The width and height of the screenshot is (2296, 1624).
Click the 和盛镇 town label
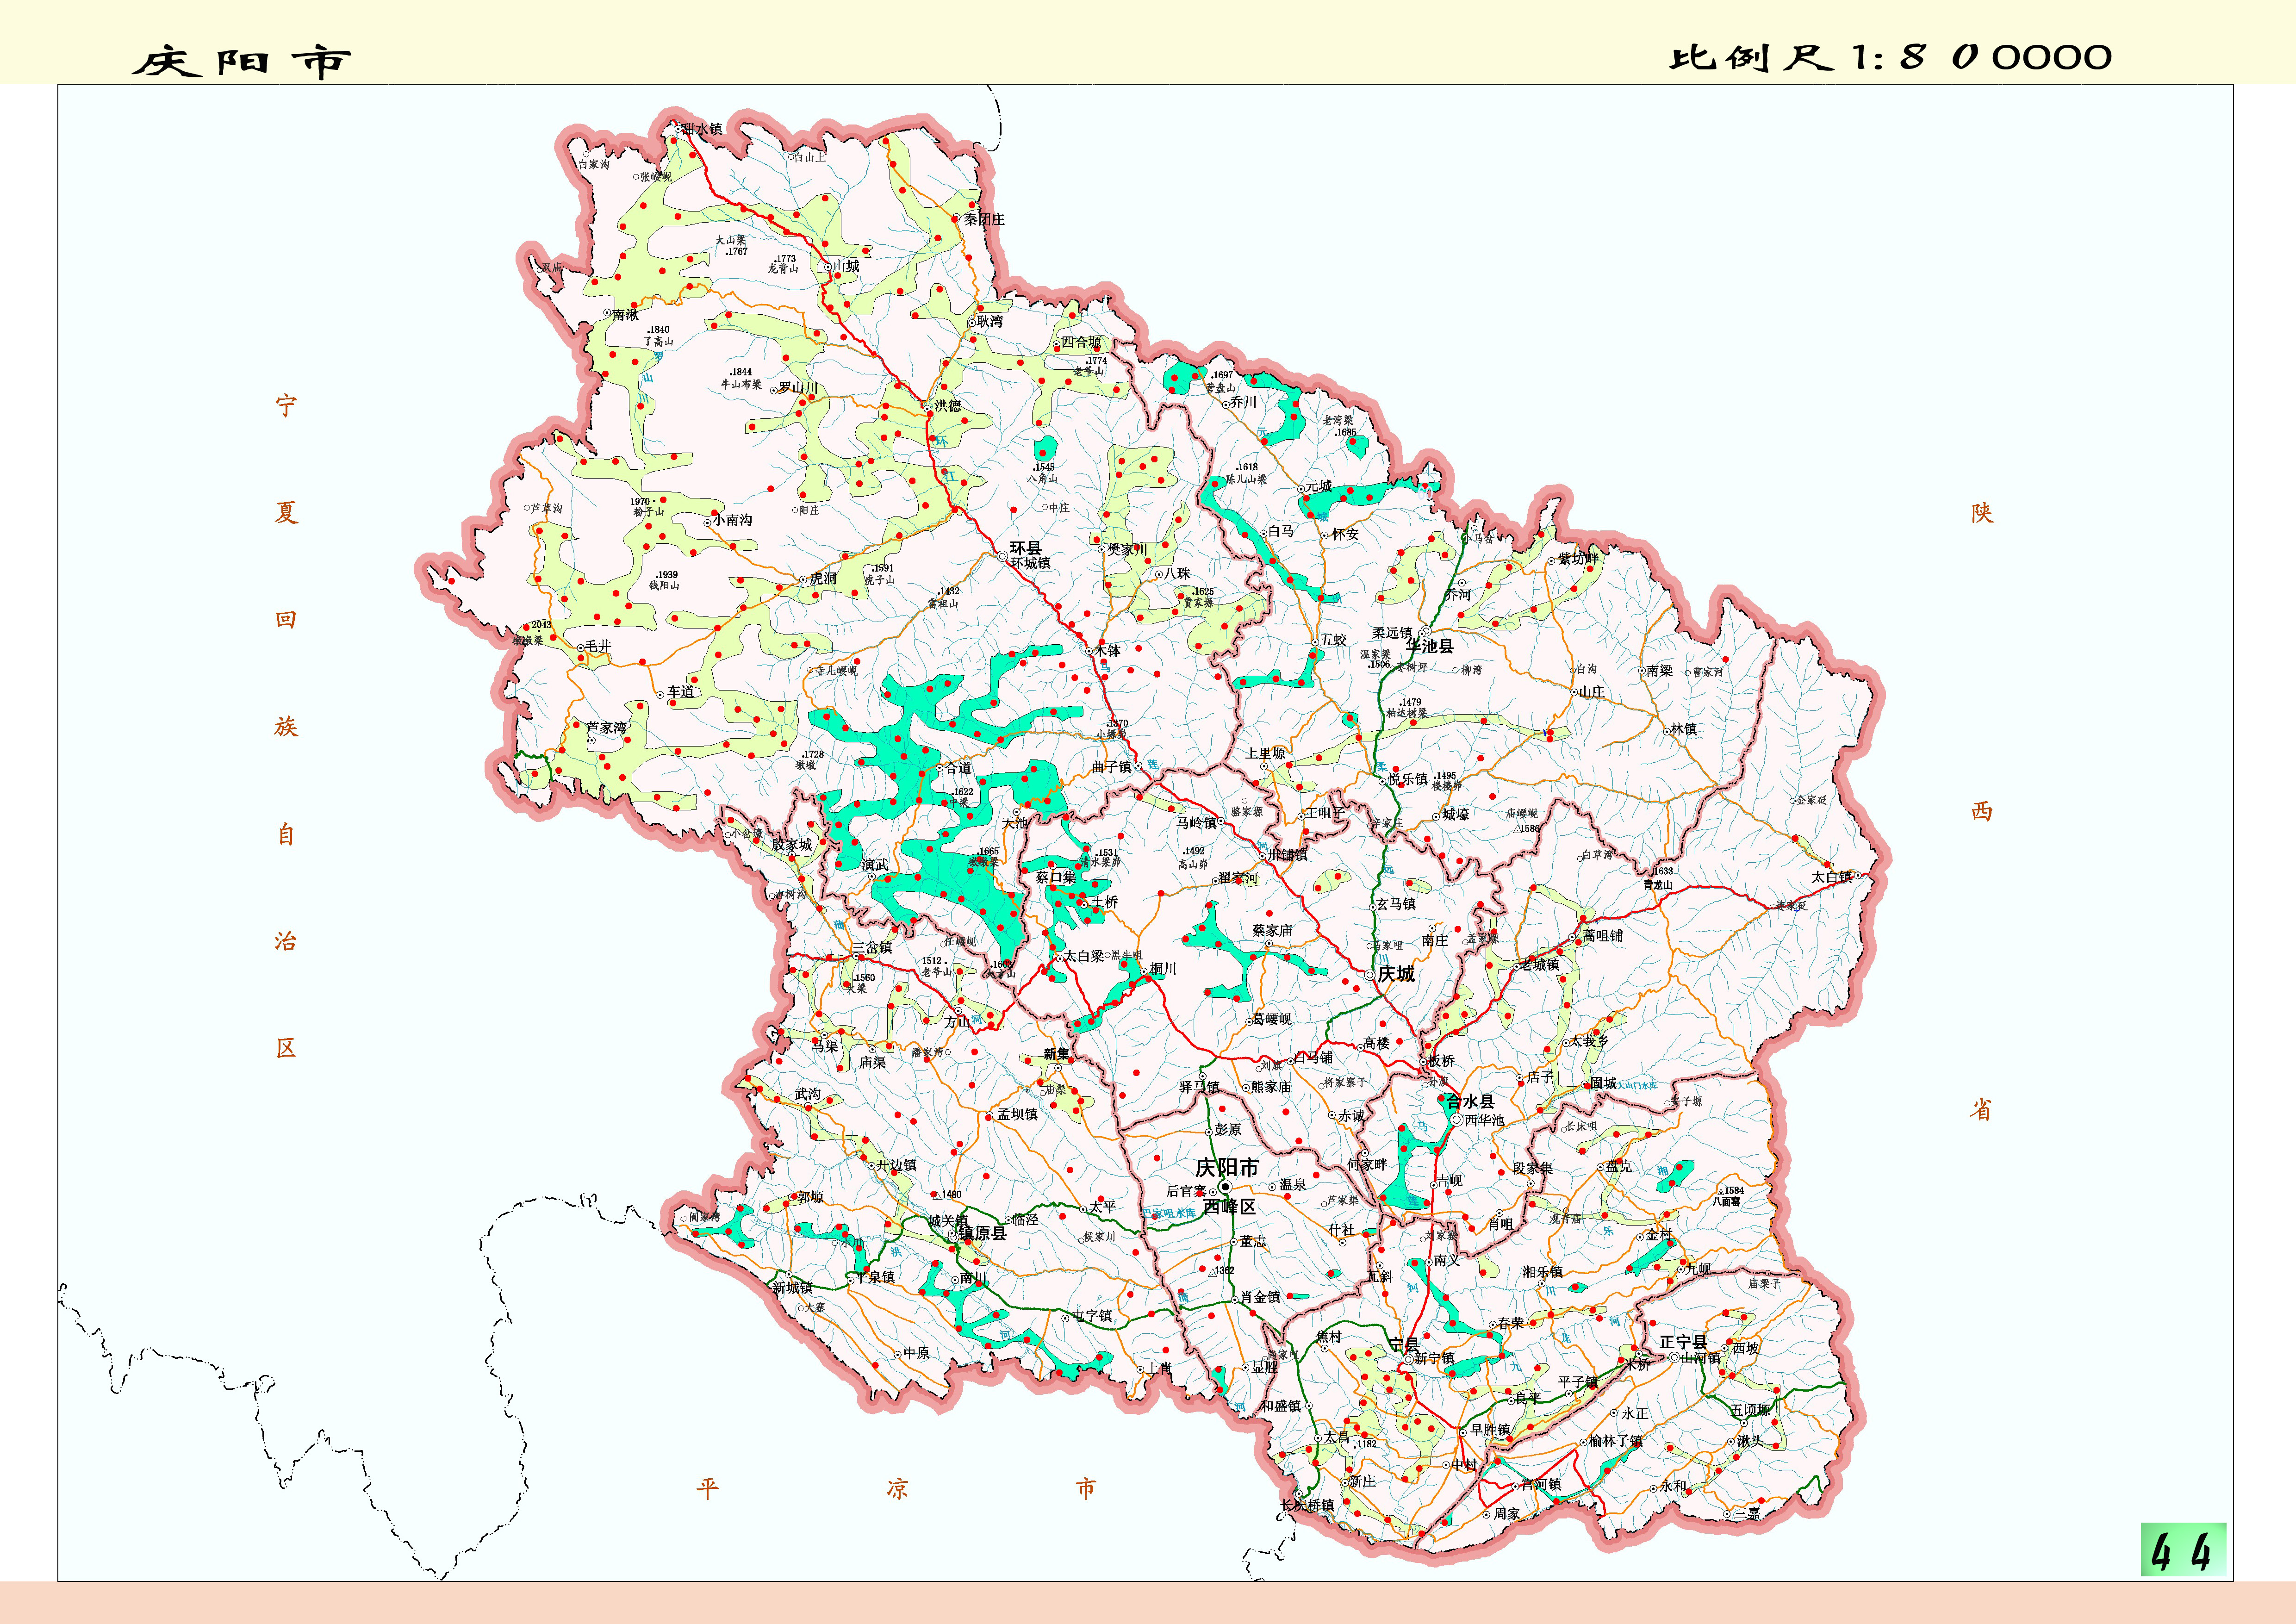click(1280, 1406)
